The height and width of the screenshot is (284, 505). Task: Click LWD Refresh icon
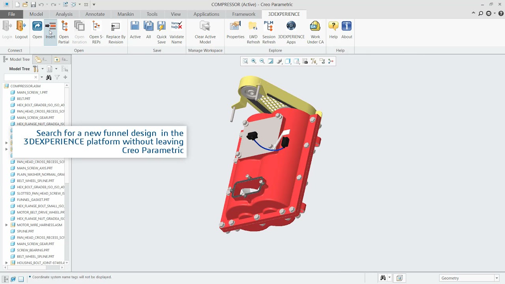[x=253, y=26]
